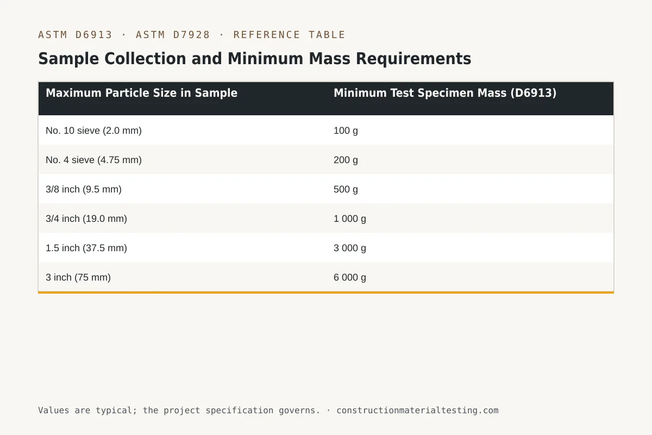This screenshot has width=652, height=435.
Task: Select the '3/8 inch (9.5 mm)' cell
Action: click(182, 189)
